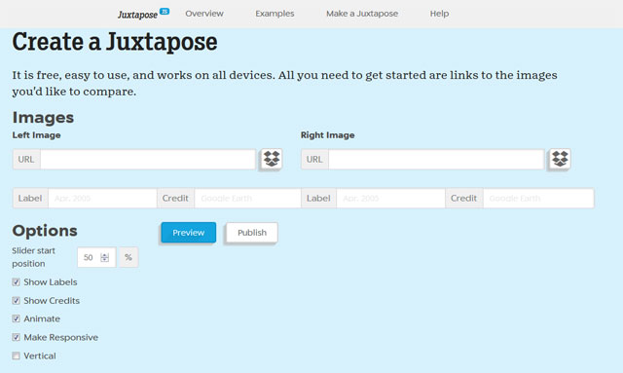Click Dropbox icon for Left Image
The width and height of the screenshot is (623, 373).
coord(272,159)
